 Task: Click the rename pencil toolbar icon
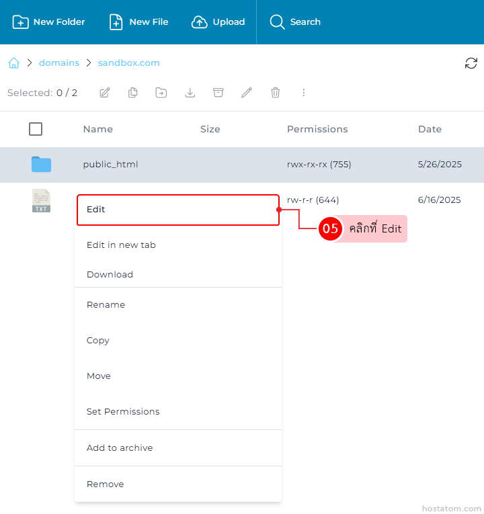[247, 93]
